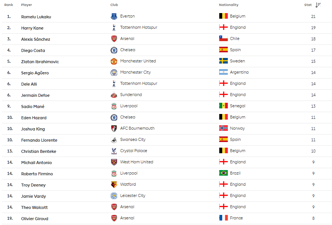The width and height of the screenshot is (332, 225).
Task: Click the Brazil flag icon
Action: (x=223, y=173)
